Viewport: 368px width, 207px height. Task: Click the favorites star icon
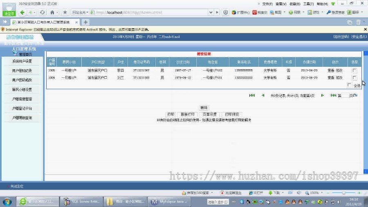click(65, 12)
